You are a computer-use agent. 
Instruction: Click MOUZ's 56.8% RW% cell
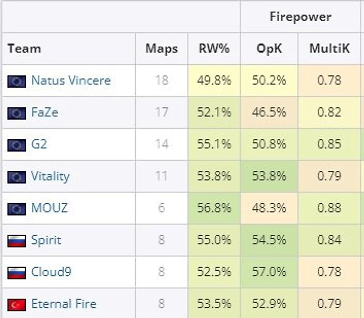point(214,208)
